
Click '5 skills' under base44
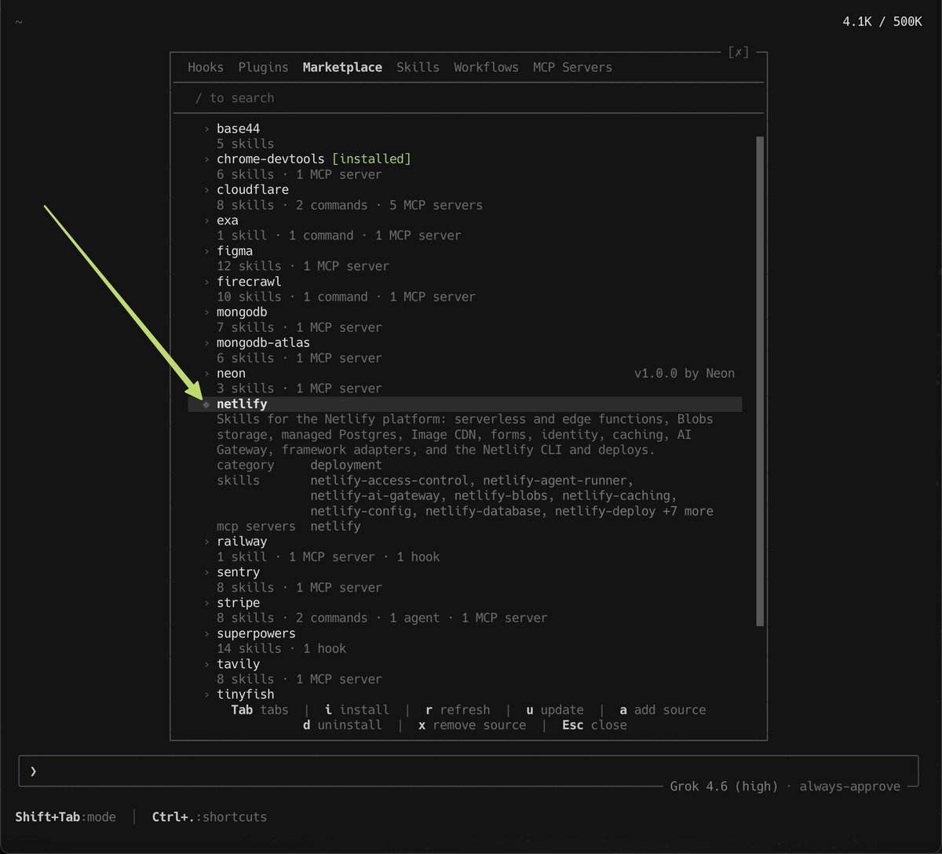246,144
